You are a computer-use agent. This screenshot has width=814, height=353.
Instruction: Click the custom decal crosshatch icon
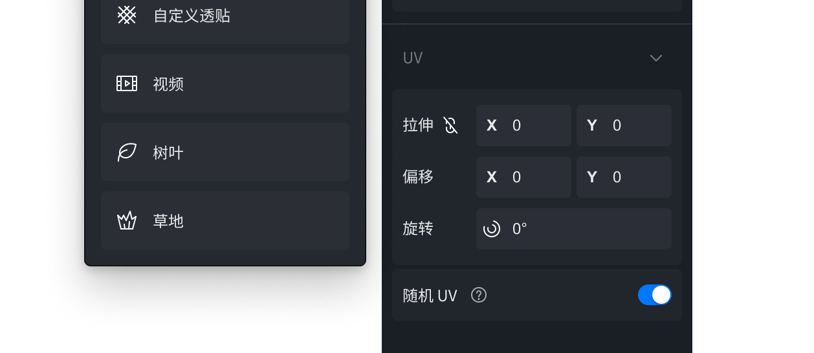[x=127, y=15]
